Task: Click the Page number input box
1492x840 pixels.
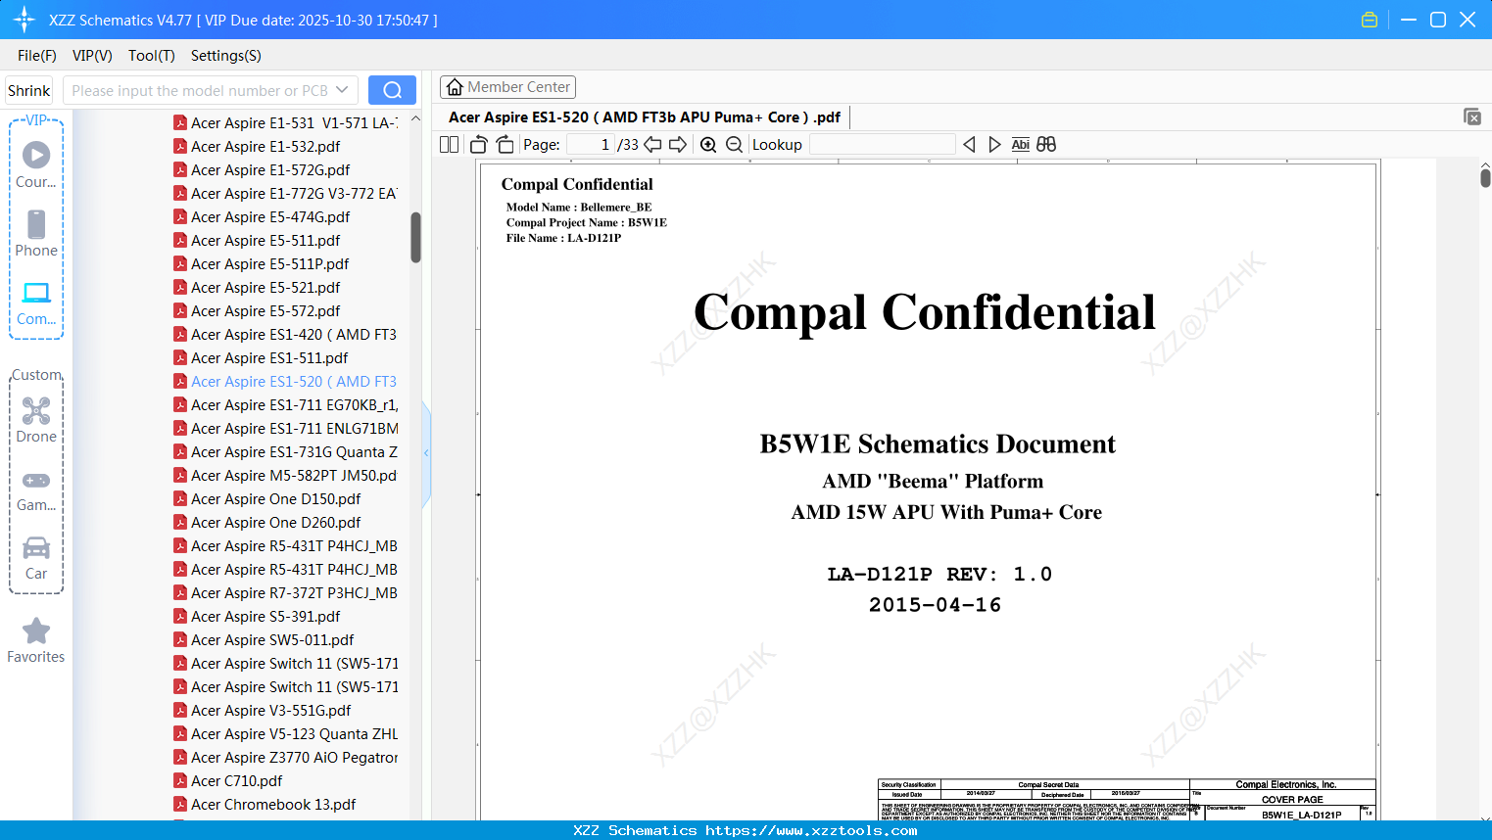Action: click(x=590, y=145)
